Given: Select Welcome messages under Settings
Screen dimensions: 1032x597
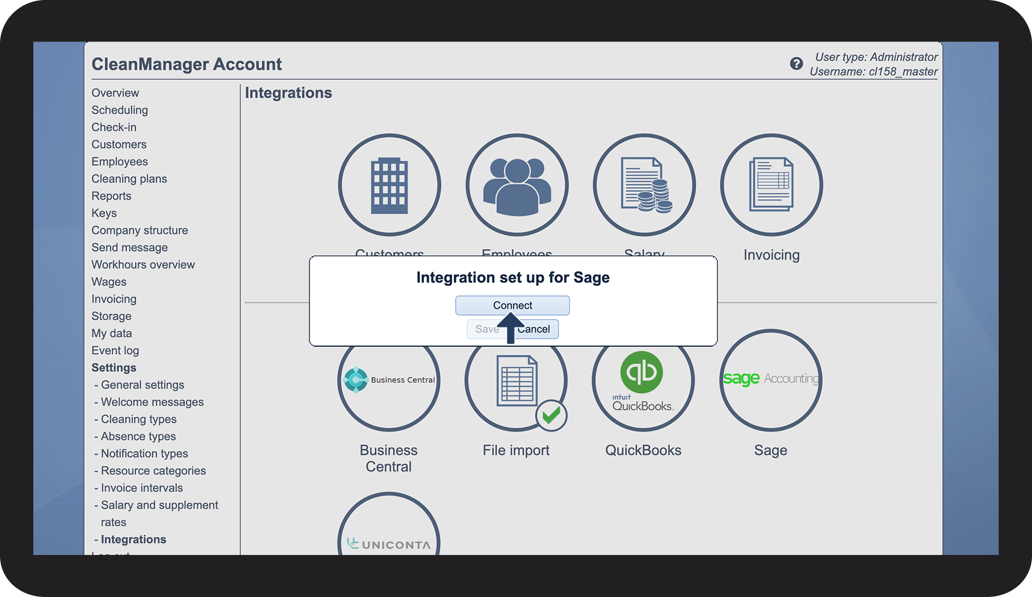Looking at the screenshot, I should (x=152, y=402).
